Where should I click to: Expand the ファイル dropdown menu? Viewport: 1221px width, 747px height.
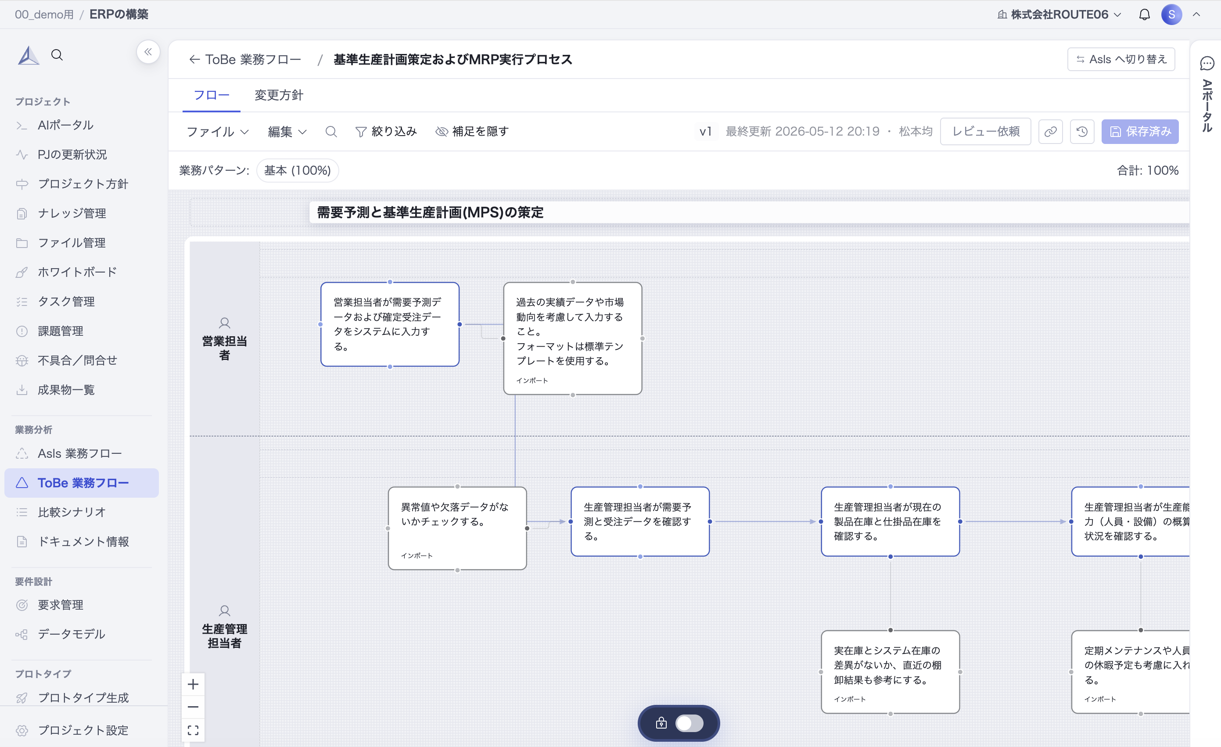coord(217,131)
